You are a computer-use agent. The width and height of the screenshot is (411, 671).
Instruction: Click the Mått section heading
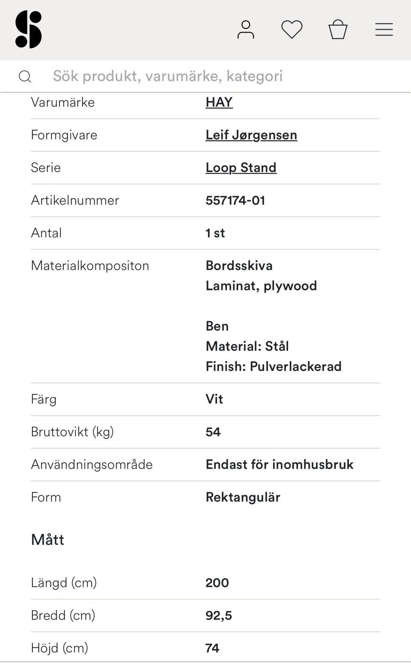[x=48, y=539]
